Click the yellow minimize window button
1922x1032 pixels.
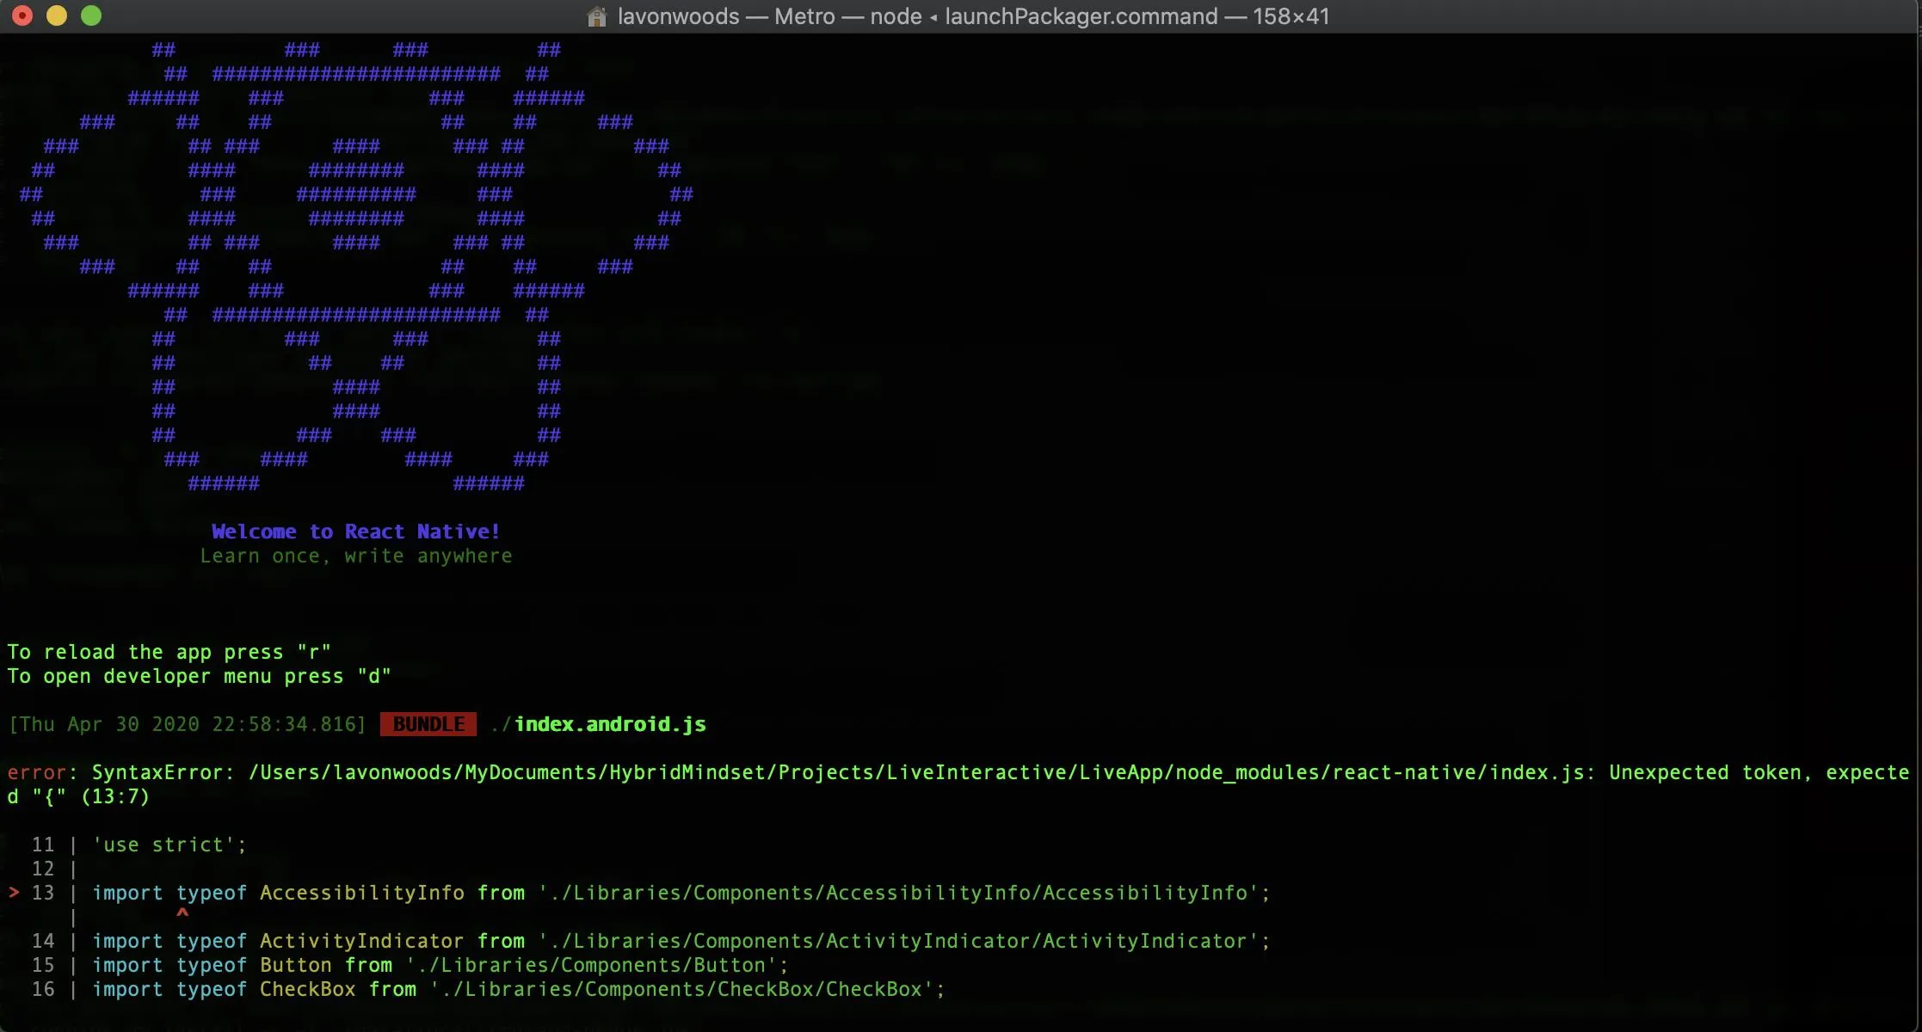point(57,15)
